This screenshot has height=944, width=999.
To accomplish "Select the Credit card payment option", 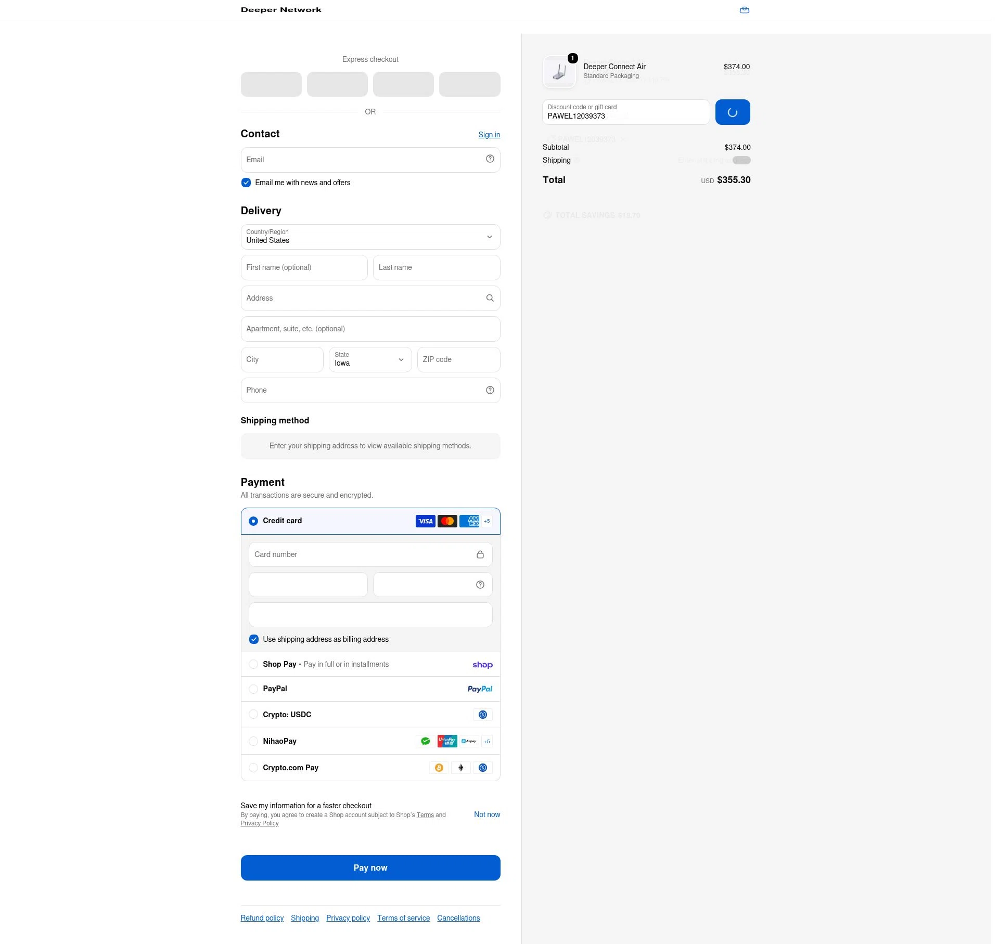I will pos(253,521).
